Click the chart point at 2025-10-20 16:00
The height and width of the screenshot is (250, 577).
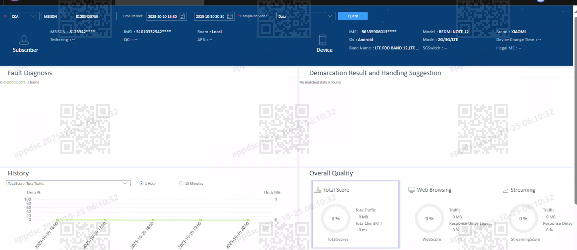[57, 220]
